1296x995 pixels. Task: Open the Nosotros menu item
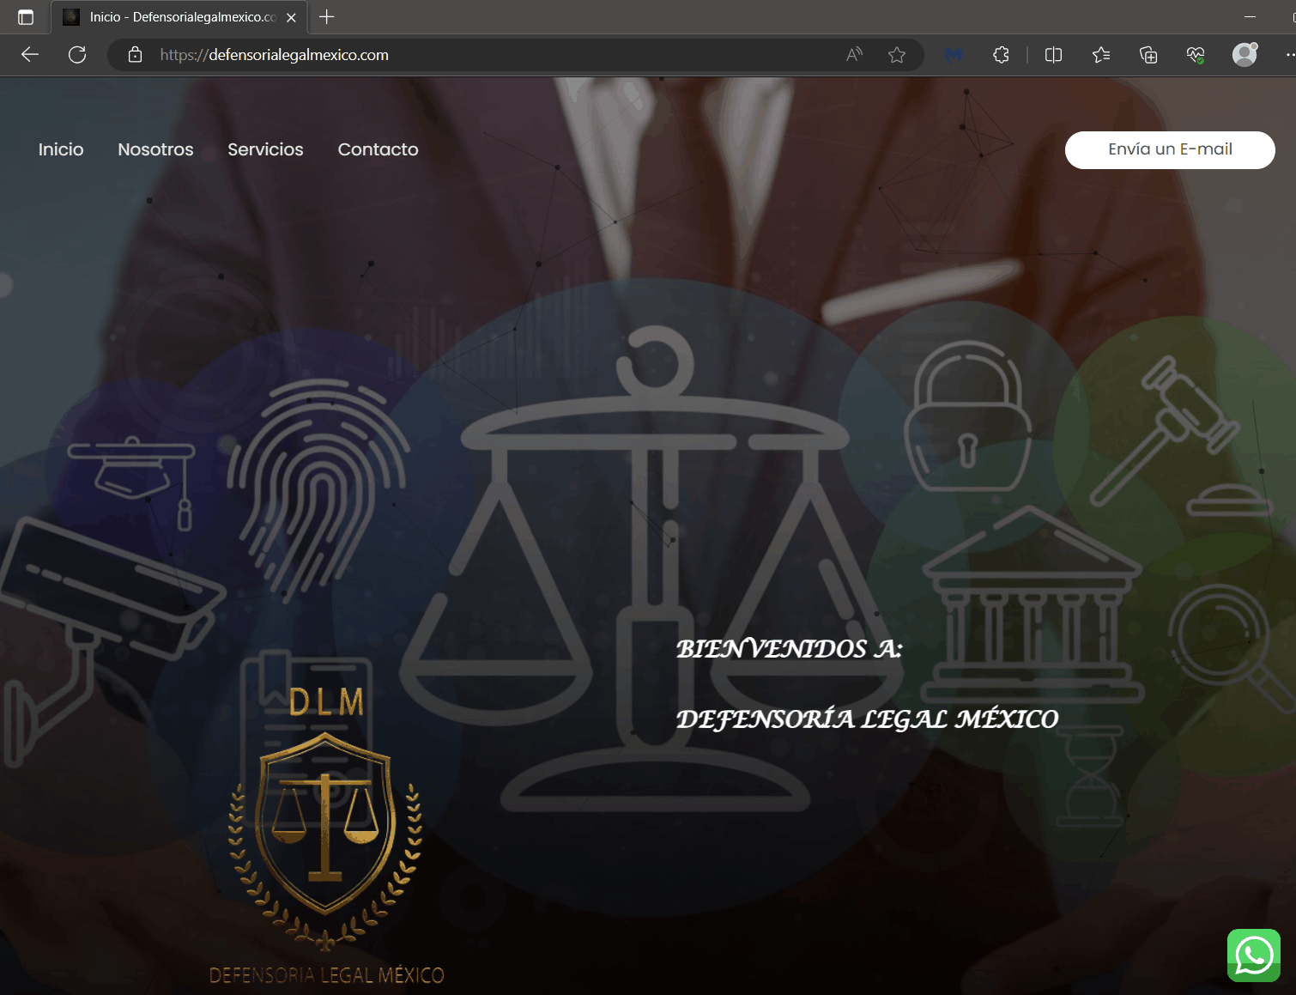pyautogui.click(x=155, y=149)
